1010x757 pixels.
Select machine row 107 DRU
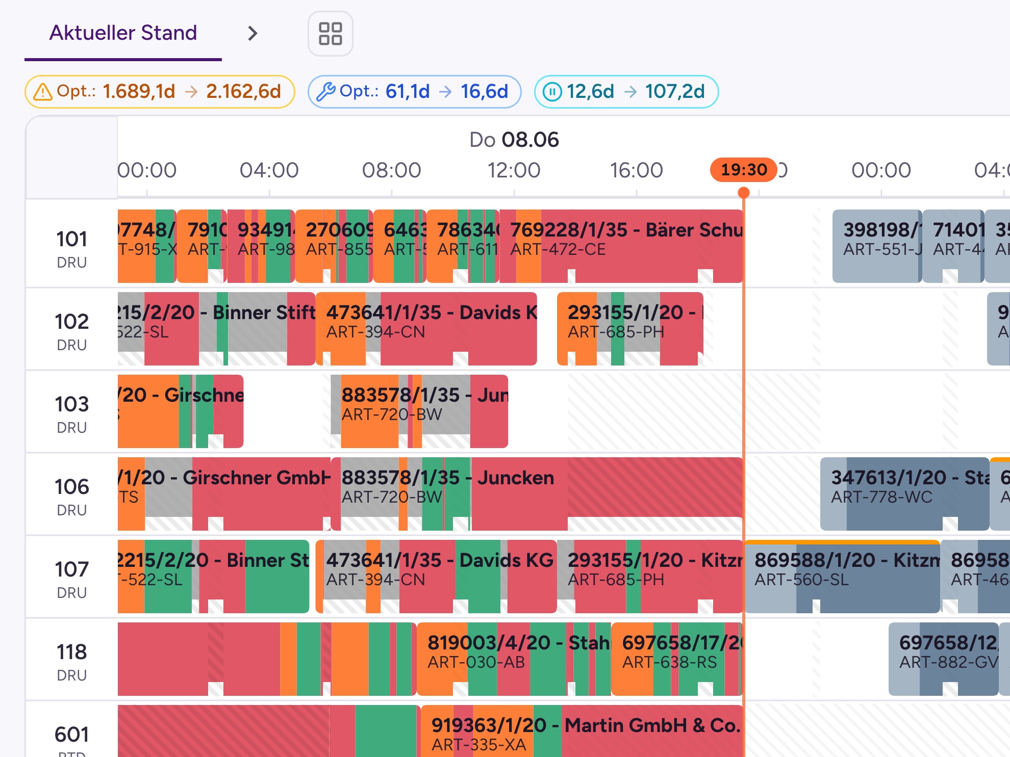click(x=72, y=579)
